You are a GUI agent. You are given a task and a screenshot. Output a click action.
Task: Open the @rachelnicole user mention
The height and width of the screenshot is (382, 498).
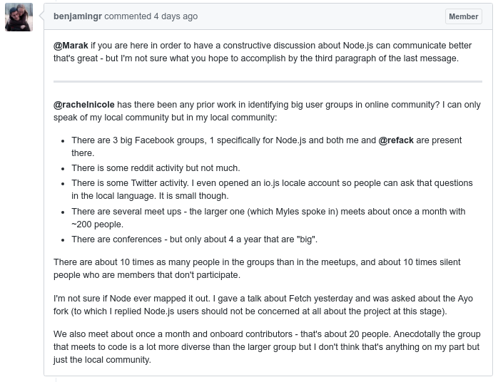point(84,105)
